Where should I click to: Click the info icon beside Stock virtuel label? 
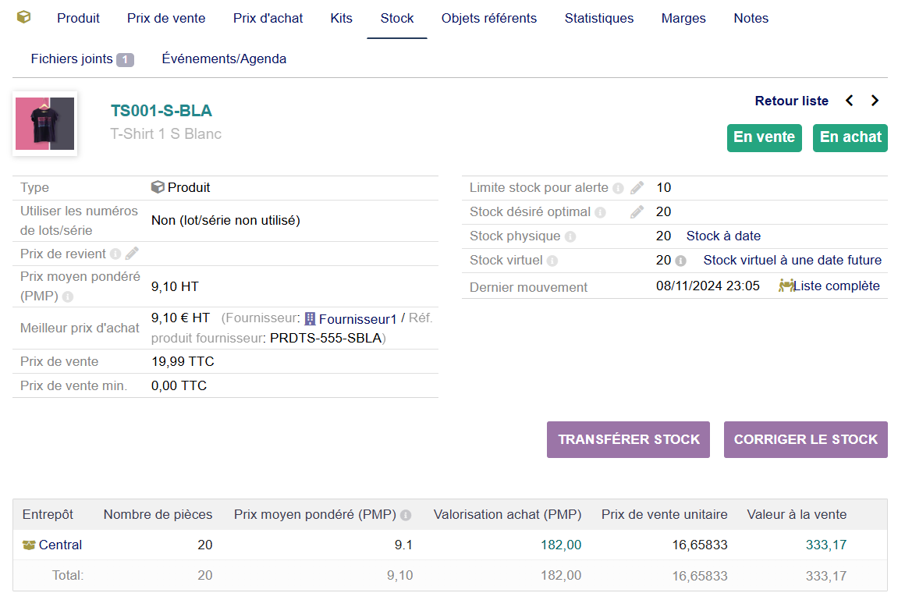[x=552, y=261]
